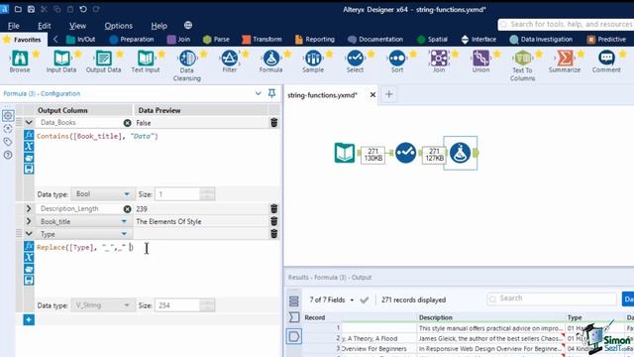Open columns and constants for Type expression
The image size is (634, 357).
(x=29, y=258)
